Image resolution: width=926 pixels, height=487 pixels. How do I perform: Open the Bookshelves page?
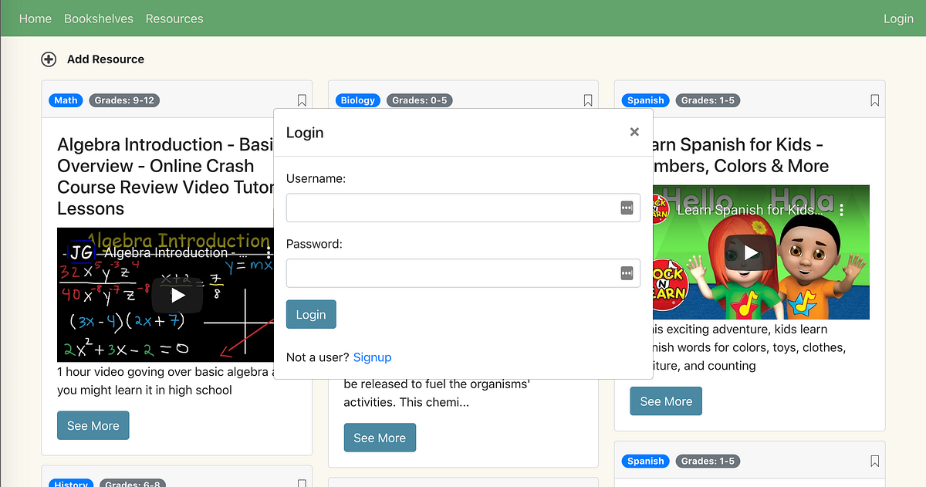(99, 18)
